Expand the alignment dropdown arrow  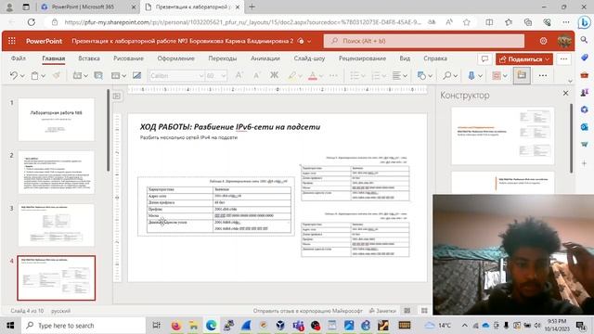405,76
